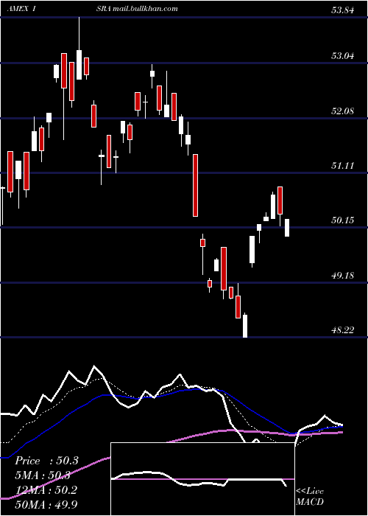368x516 pixels.
Task: Click the 51.11 price level label
Action: (343, 166)
